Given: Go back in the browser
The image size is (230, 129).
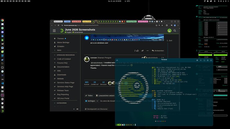Looking at the screenshot, I should click(x=52, y=25).
